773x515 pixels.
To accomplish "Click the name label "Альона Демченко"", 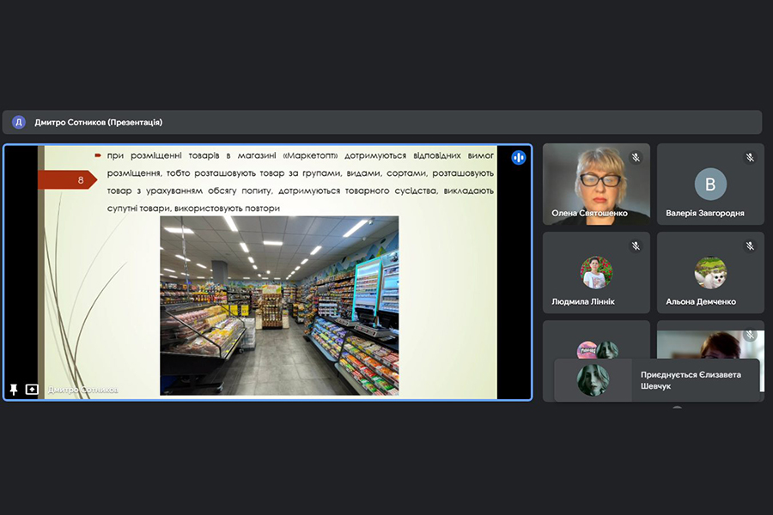I will [x=701, y=301].
